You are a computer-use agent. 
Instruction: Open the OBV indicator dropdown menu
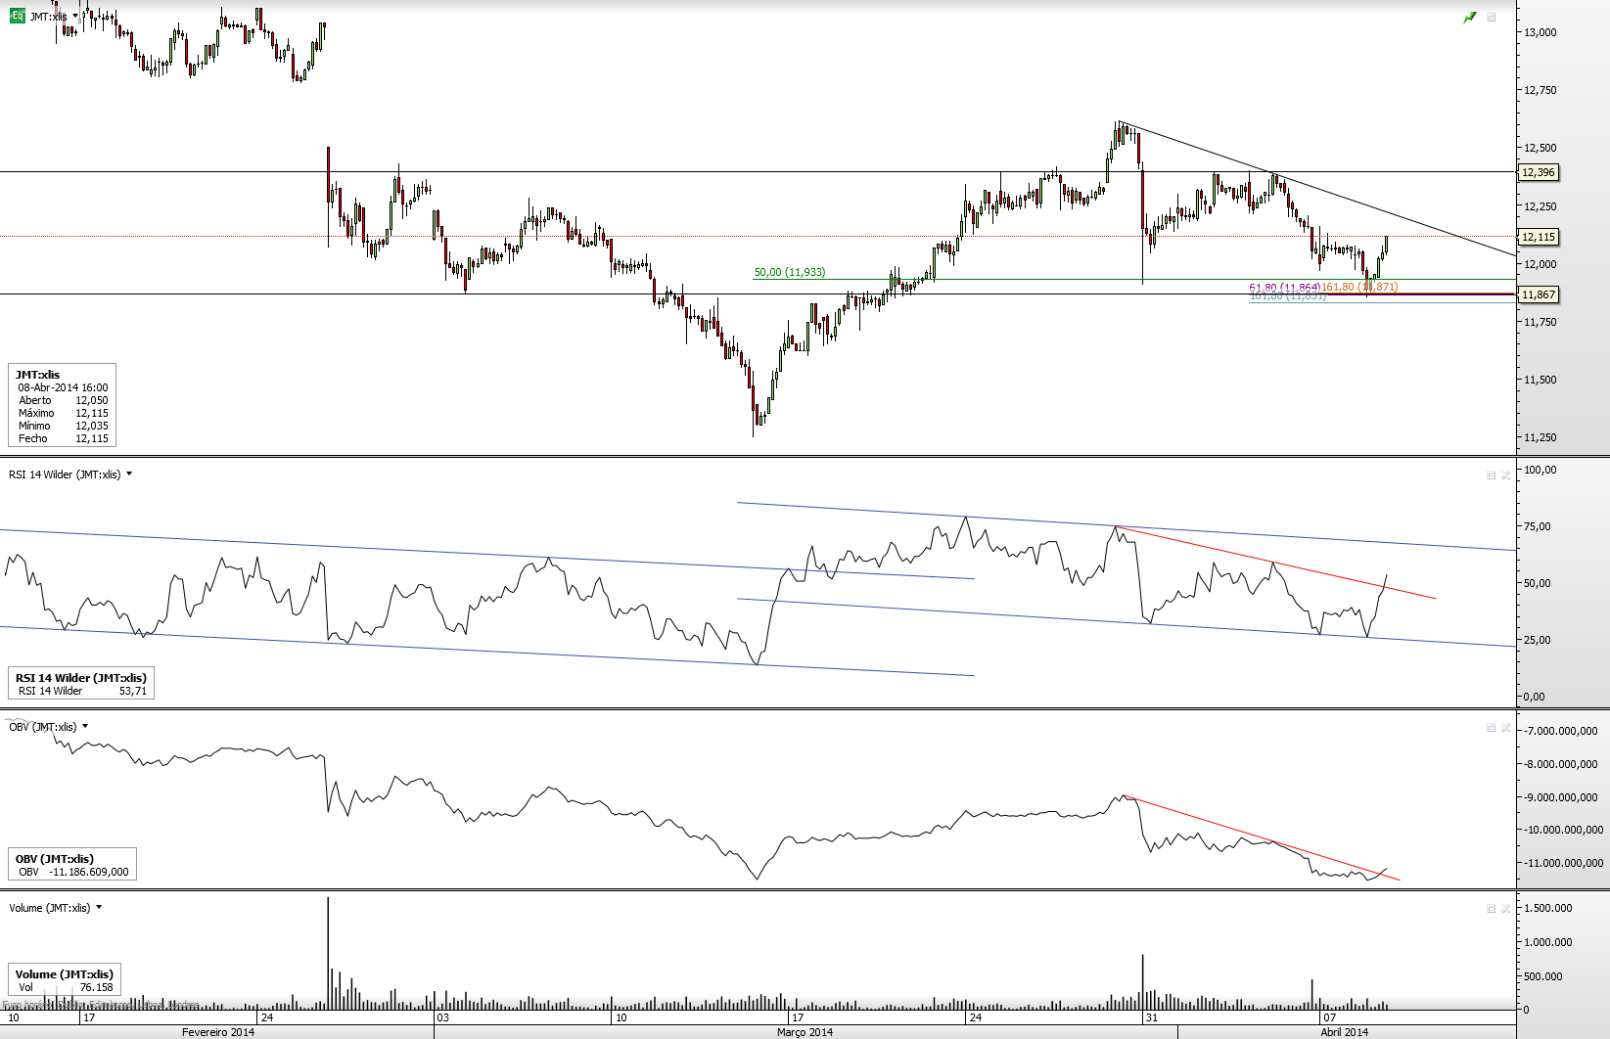(85, 726)
